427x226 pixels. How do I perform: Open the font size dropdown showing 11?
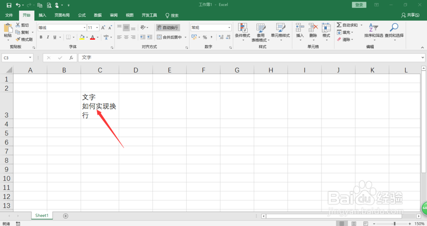[x=97, y=27]
